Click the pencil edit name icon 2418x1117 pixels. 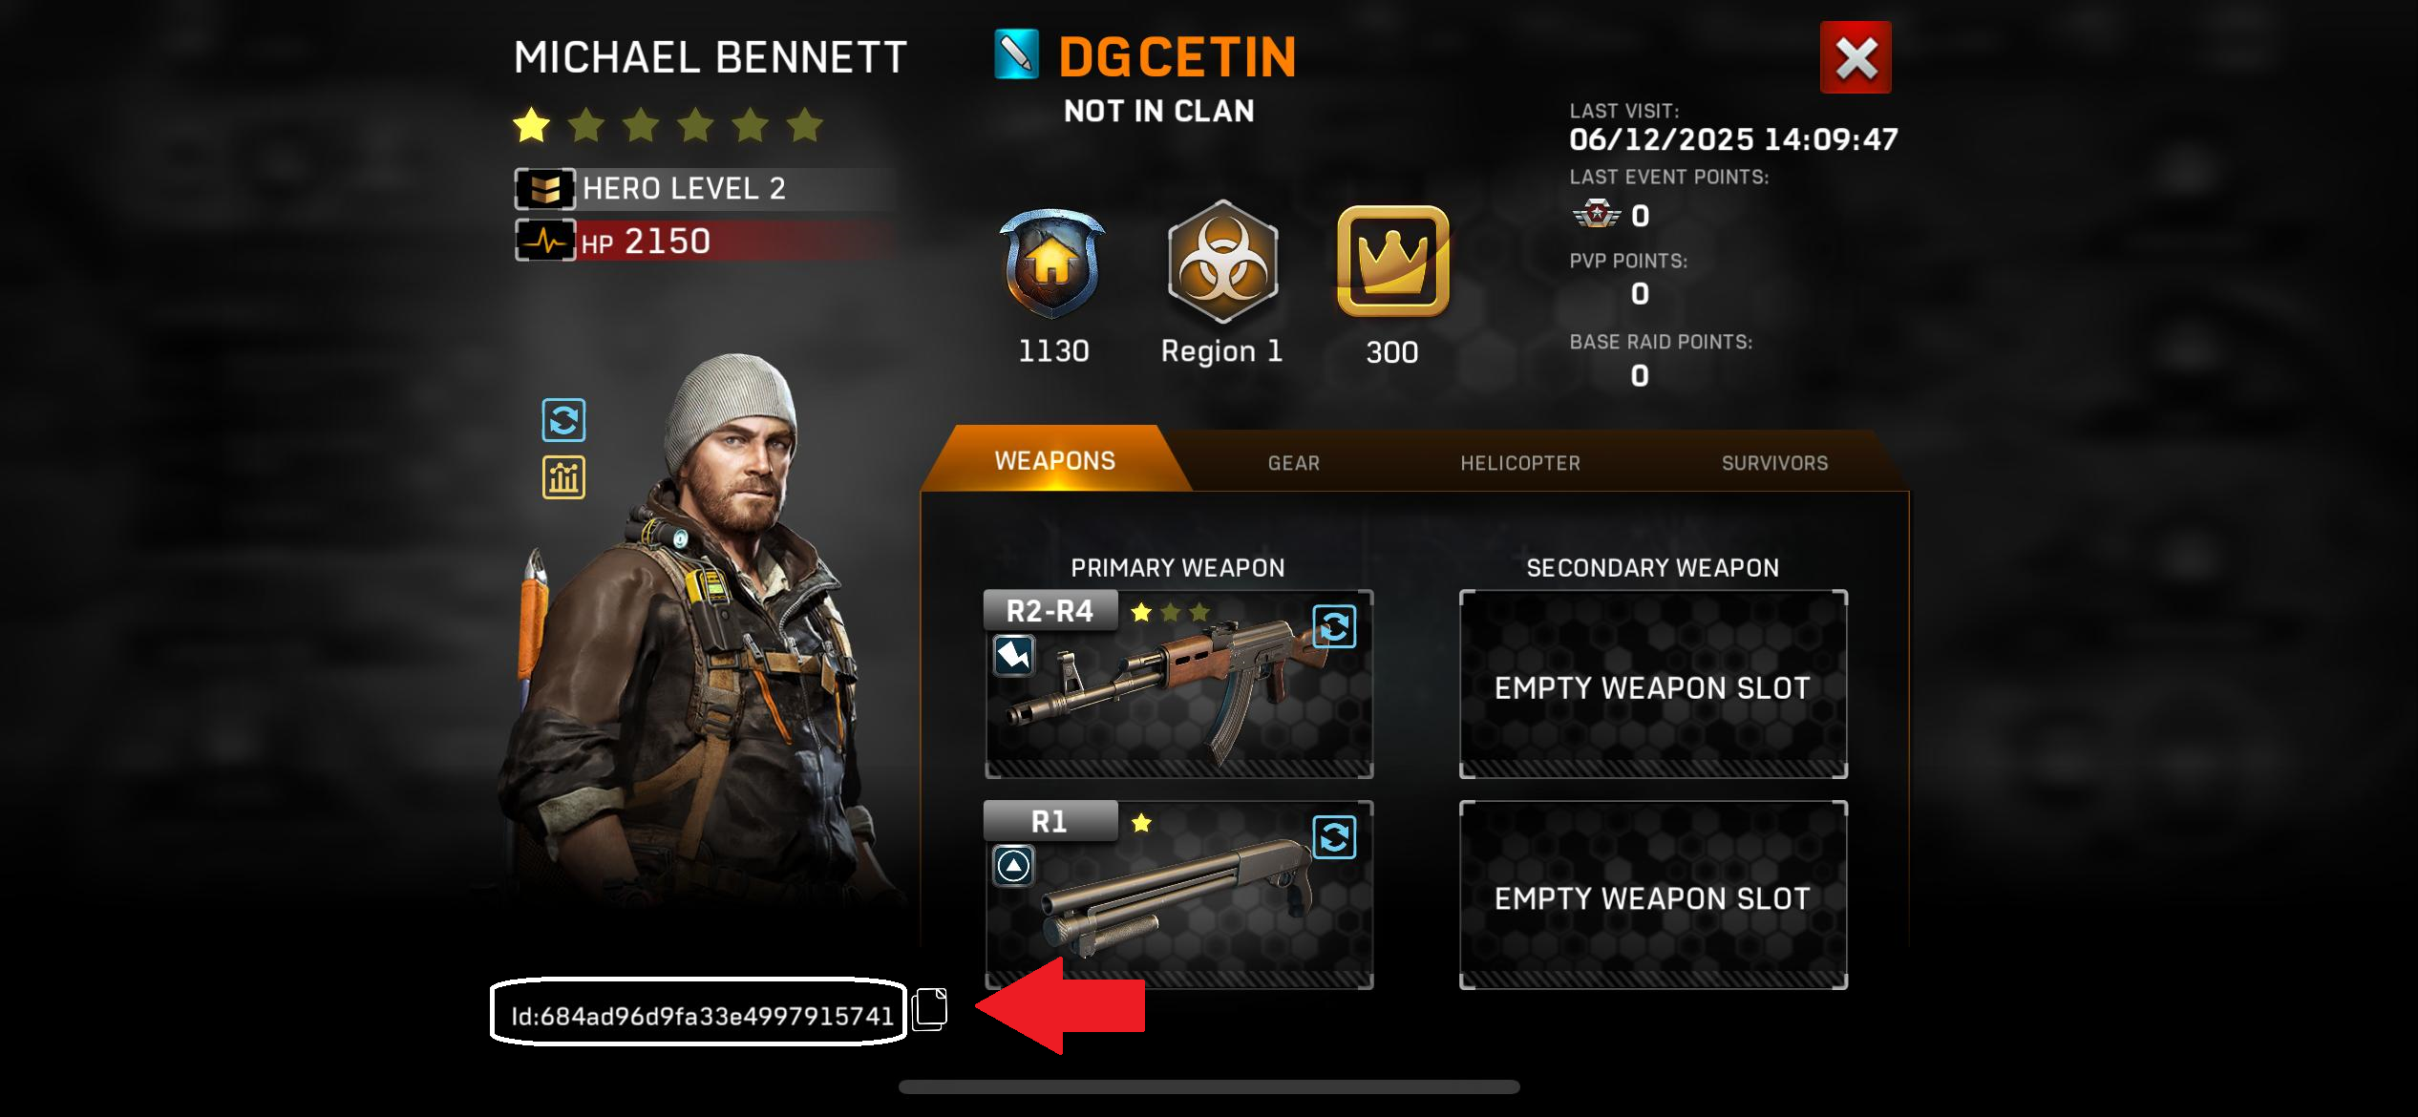(x=1016, y=55)
